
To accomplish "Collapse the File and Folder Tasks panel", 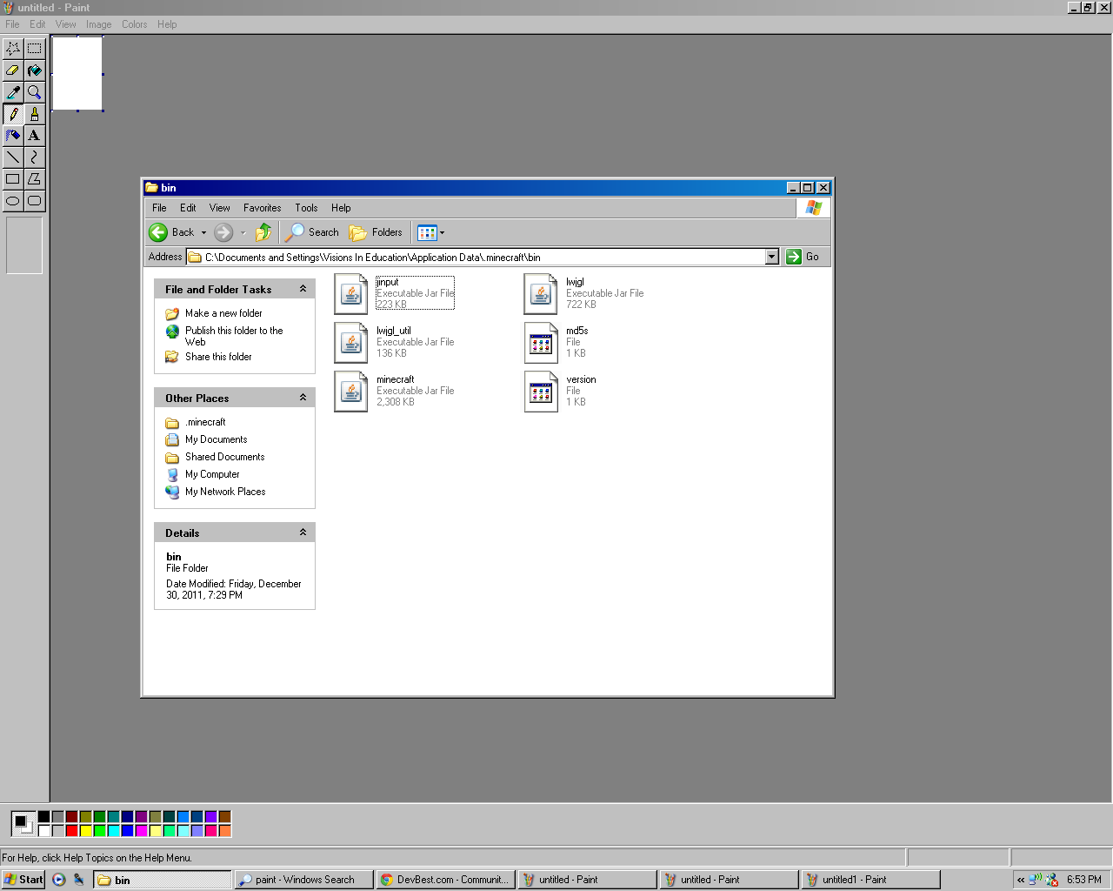I will (x=303, y=289).
